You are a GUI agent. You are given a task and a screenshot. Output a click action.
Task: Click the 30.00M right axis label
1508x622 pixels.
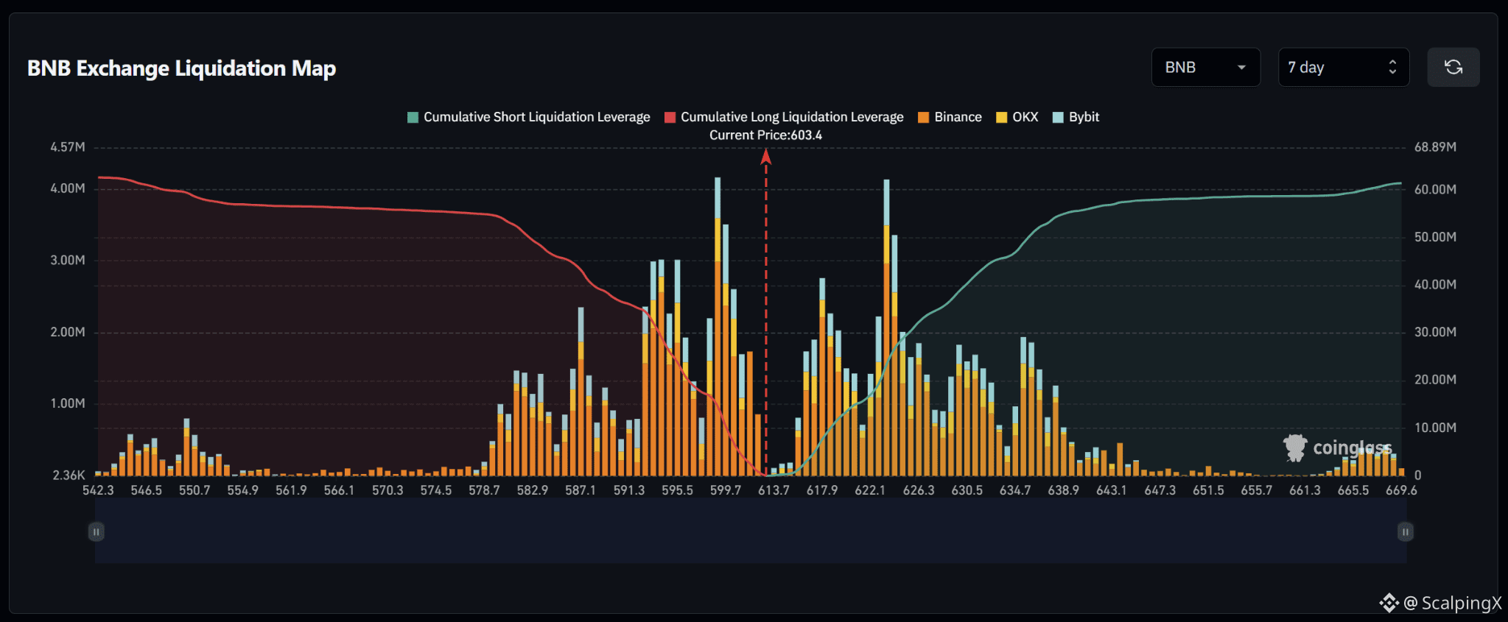pos(1435,332)
